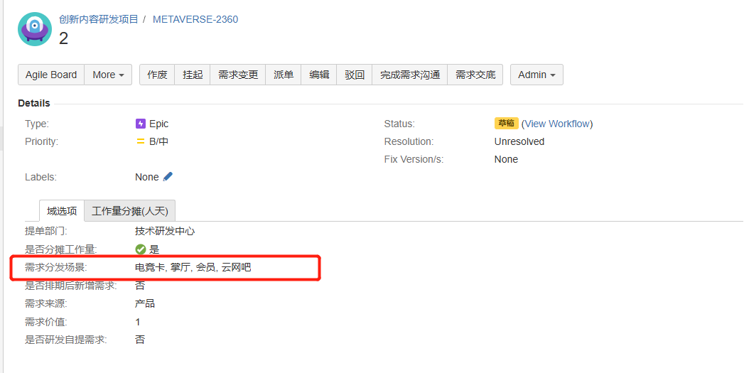Click the 技术研发中心 department value
The width and height of the screenshot is (744, 373).
[x=165, y=231]
